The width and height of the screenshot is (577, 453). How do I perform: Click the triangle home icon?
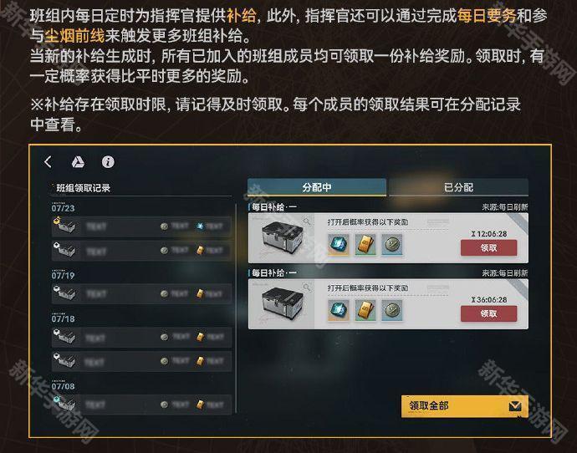click(x=77, y=162)
